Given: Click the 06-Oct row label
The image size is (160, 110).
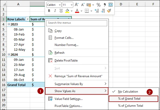Looking at the screenshot, I should (x=19, y=80).
